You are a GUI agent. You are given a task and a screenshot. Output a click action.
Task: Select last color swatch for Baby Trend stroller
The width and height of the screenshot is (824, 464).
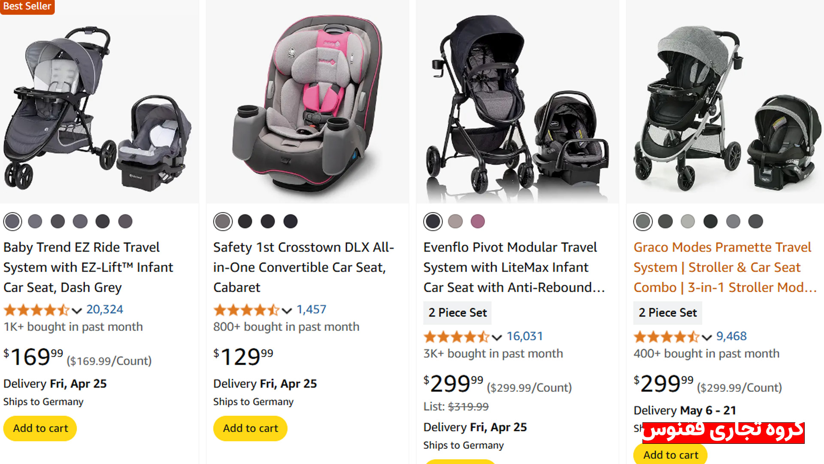125,222
